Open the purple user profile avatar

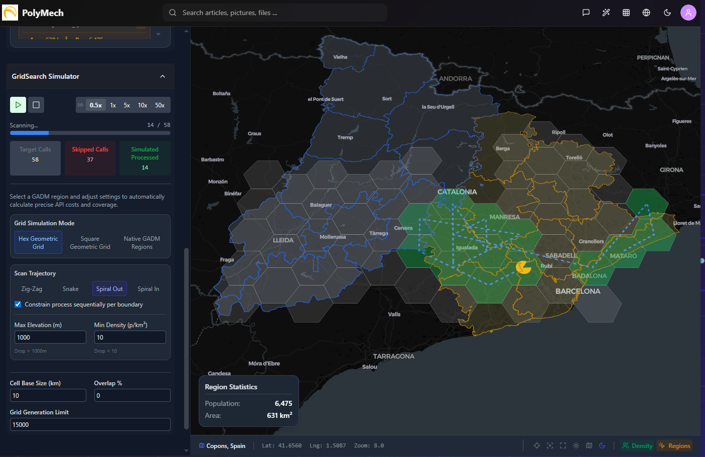pyautogui.click(x=688, y=13)
